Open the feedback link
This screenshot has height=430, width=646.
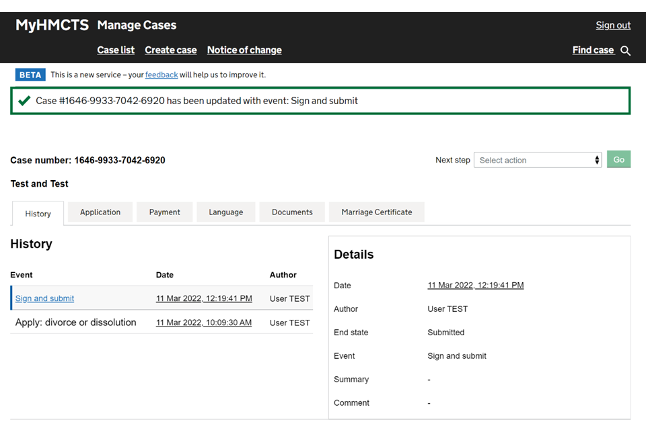click(161, 75)
